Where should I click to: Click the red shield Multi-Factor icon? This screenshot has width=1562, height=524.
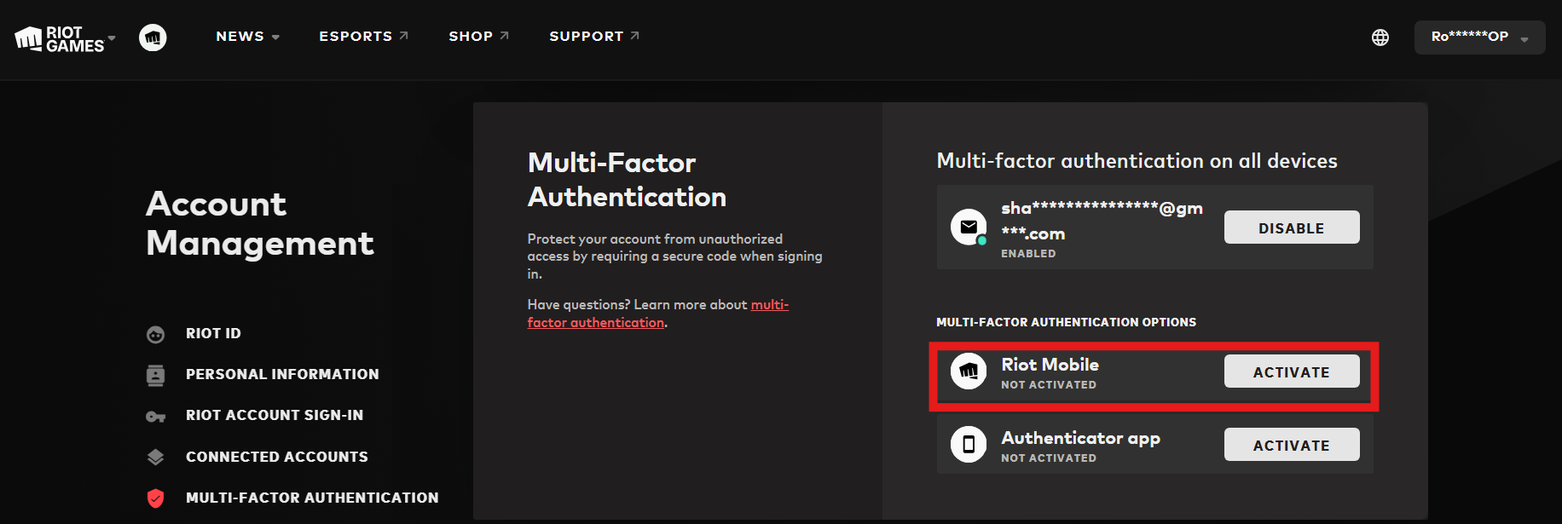coord(155,498)
